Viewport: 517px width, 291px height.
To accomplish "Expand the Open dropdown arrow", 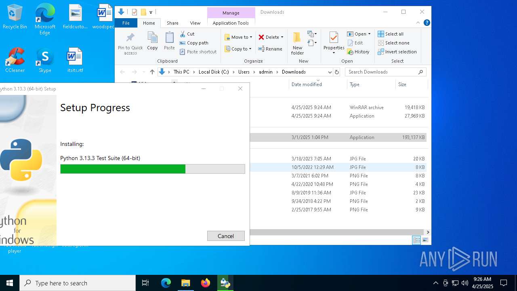I will pyautogui.click(x=369, y=34).
